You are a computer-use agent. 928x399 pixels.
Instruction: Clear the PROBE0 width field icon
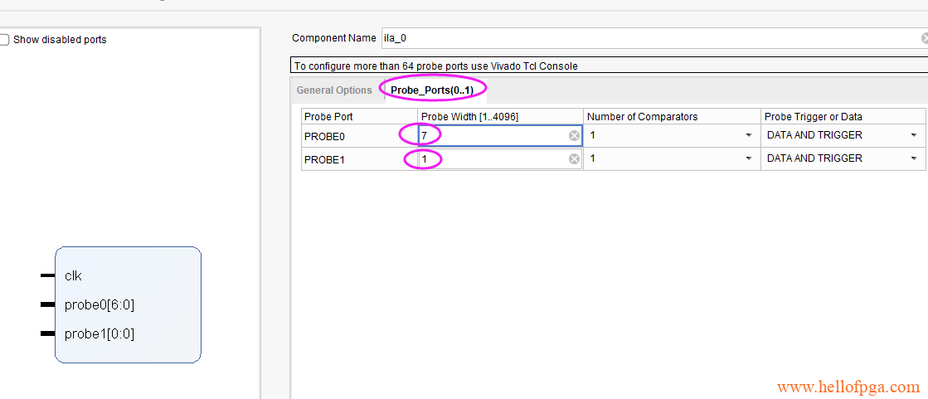pyautogui.click(x=574, y=135)
